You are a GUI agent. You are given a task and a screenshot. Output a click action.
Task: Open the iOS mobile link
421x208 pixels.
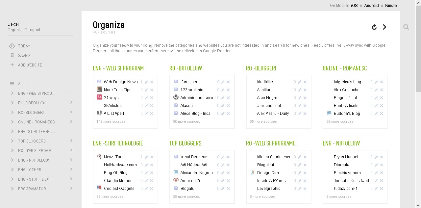tap(354, 5)
